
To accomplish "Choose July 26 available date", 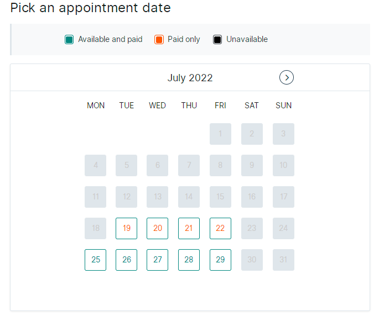I will 126,260.
